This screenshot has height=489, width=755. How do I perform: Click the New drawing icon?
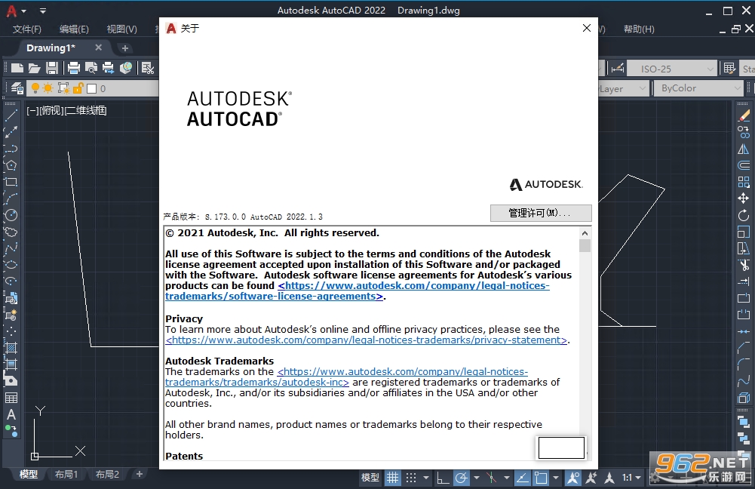pos(17,68)
